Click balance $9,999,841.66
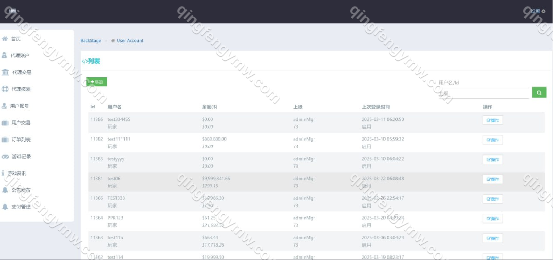The width and height of the screenshot is (553, 260). (x=216, y=179)
